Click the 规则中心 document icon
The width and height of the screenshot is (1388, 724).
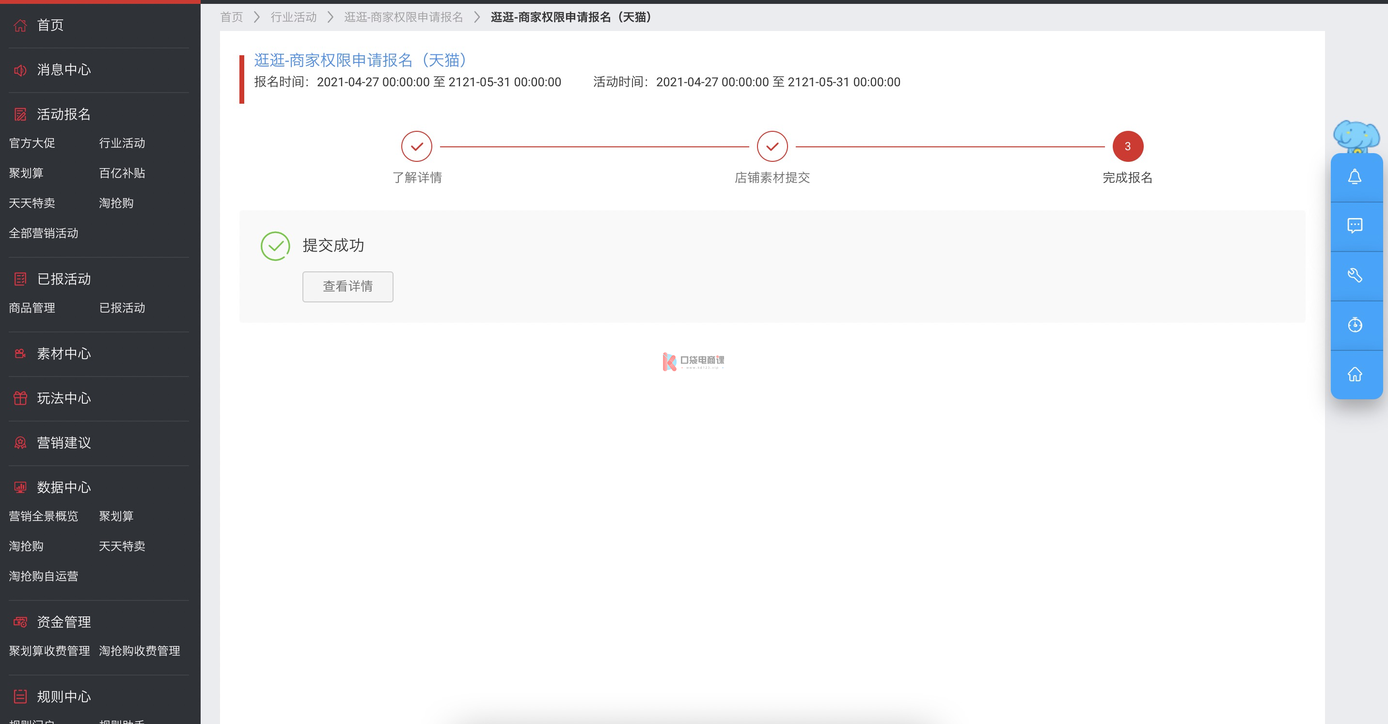point(20,696)
